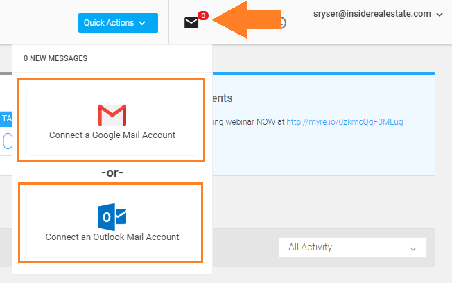Screen dimensions: 452x283
Task: Connect a Google Mail Account
Action: point(112,121)
